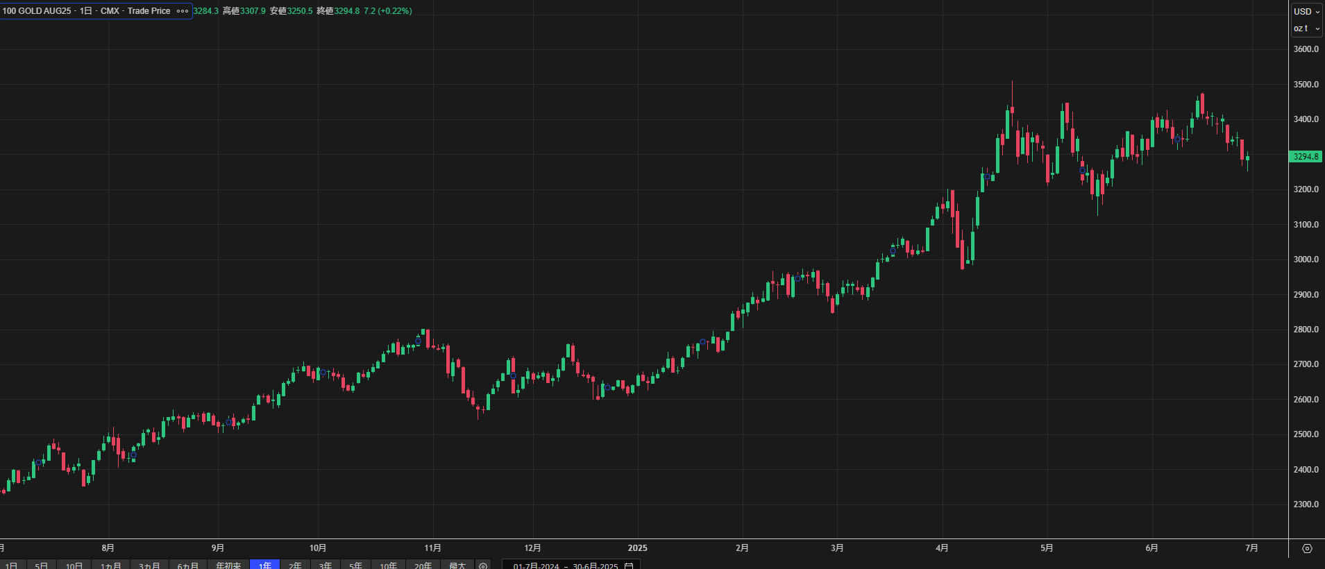1325x569 pixels.
Task: Open the three-dot menu beside Trade Price
Action: (183, 11)
